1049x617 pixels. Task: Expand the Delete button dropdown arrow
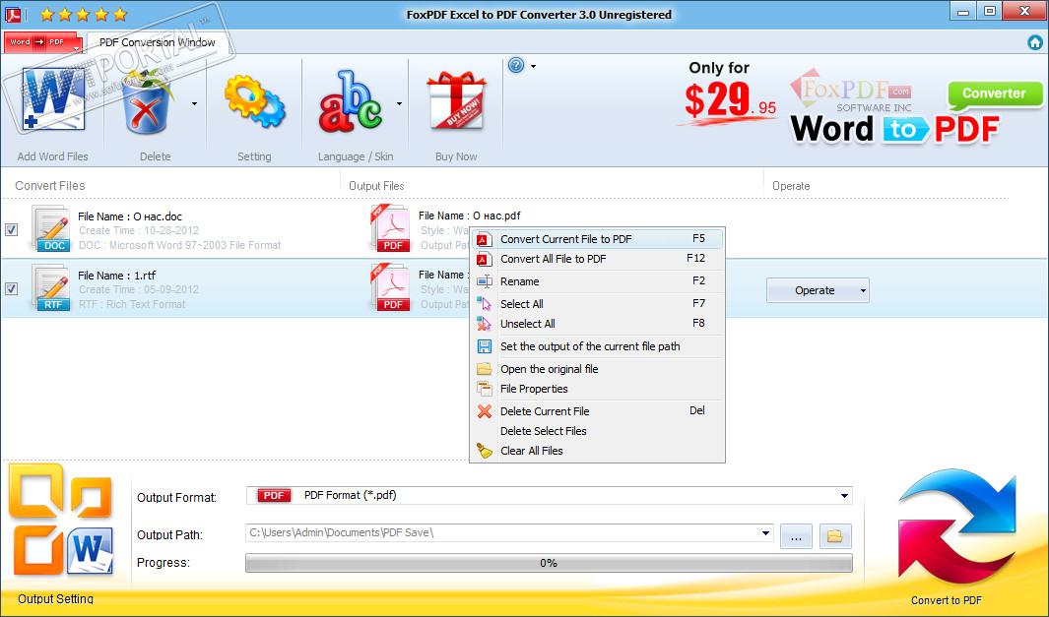tap(195, 103)
